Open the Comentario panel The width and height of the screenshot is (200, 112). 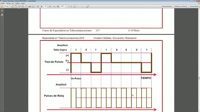tap(194, 6)
